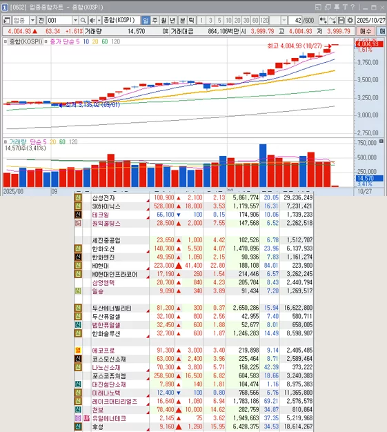The image size is (387, 432).
Task: Click the SK하이닉스 row badge icon
Action: coord(78,206)
